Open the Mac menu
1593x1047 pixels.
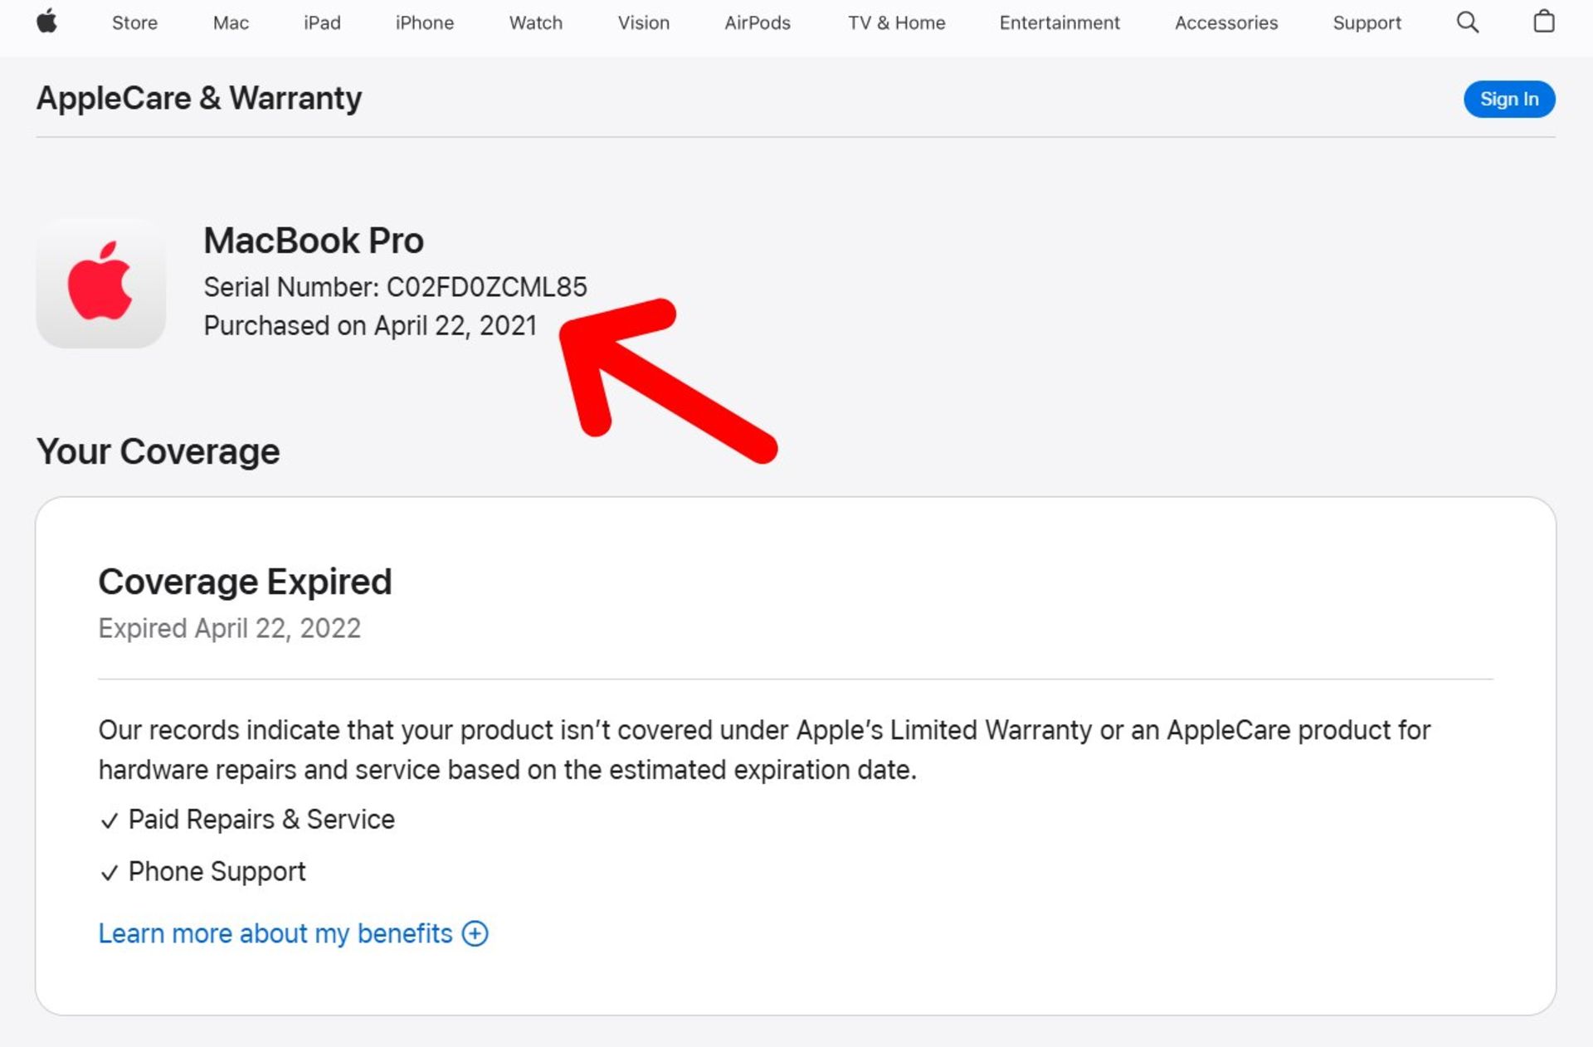click(x=231, y=22)
